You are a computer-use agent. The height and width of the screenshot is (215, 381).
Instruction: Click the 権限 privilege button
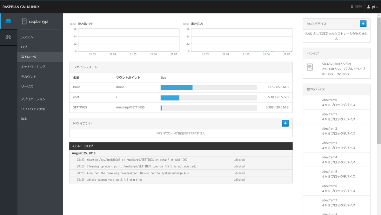tap(356, 7)
